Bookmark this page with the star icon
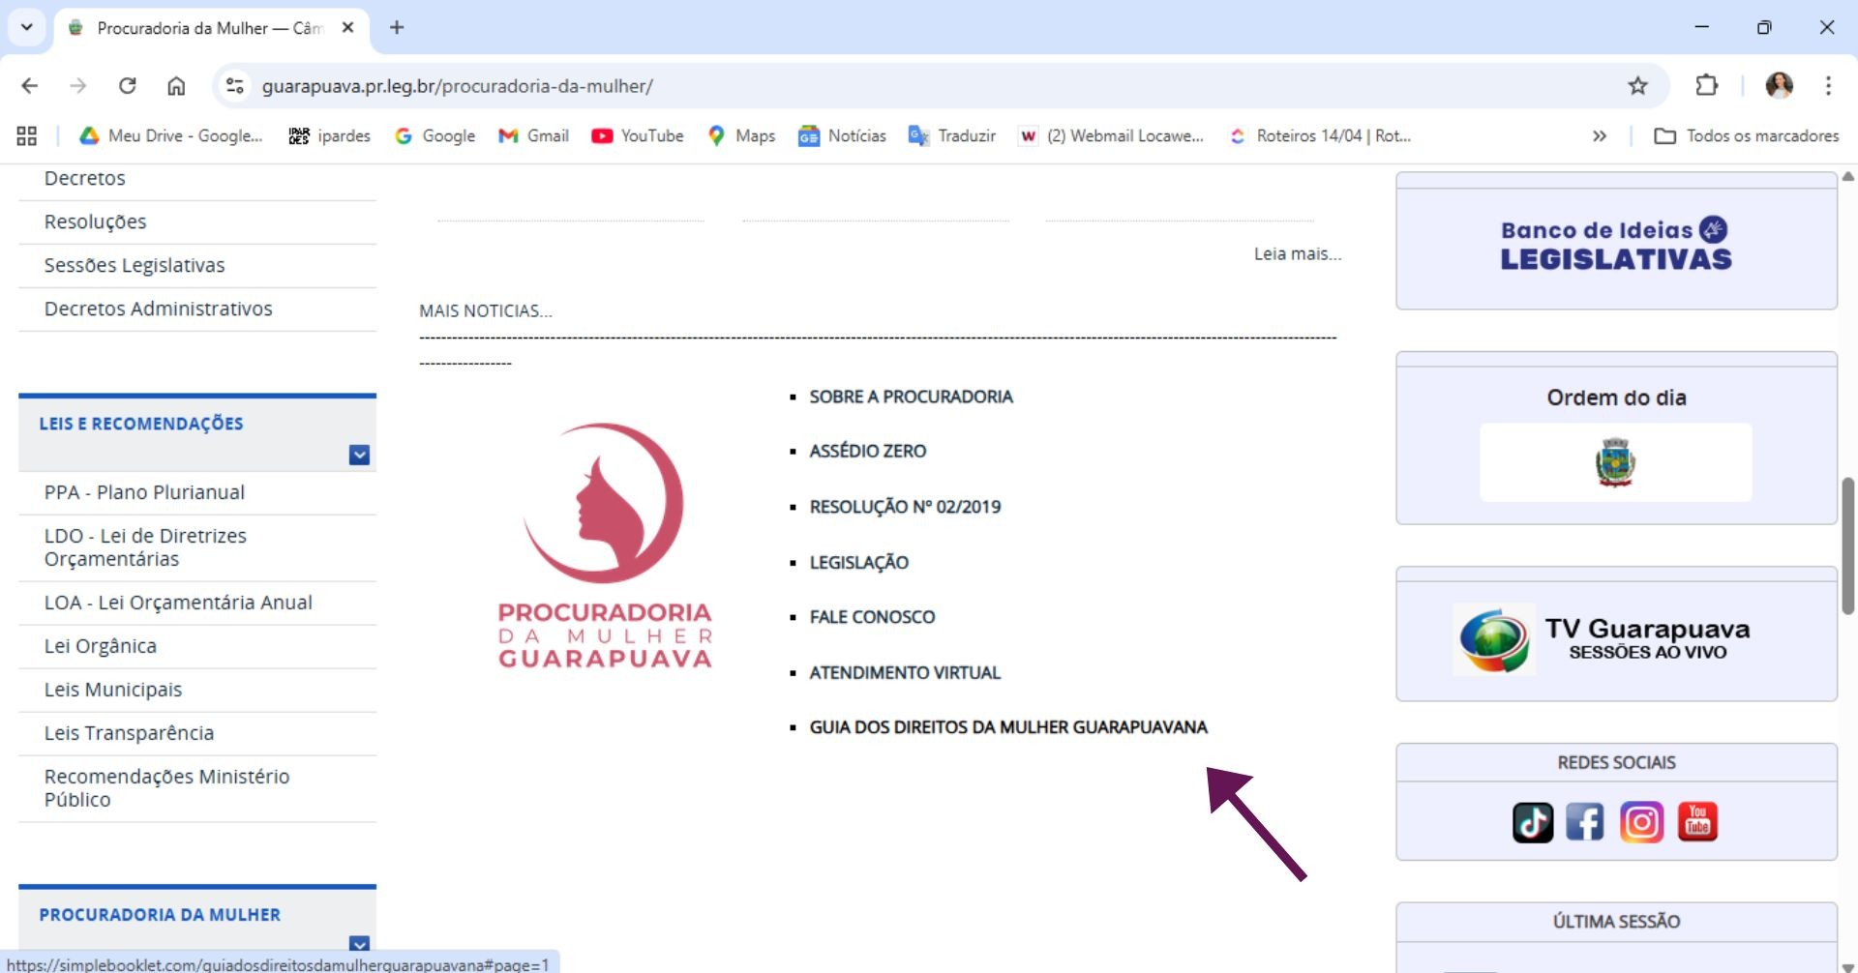This screenshot has width=1858, height=973. click(x=1637, y=86)
